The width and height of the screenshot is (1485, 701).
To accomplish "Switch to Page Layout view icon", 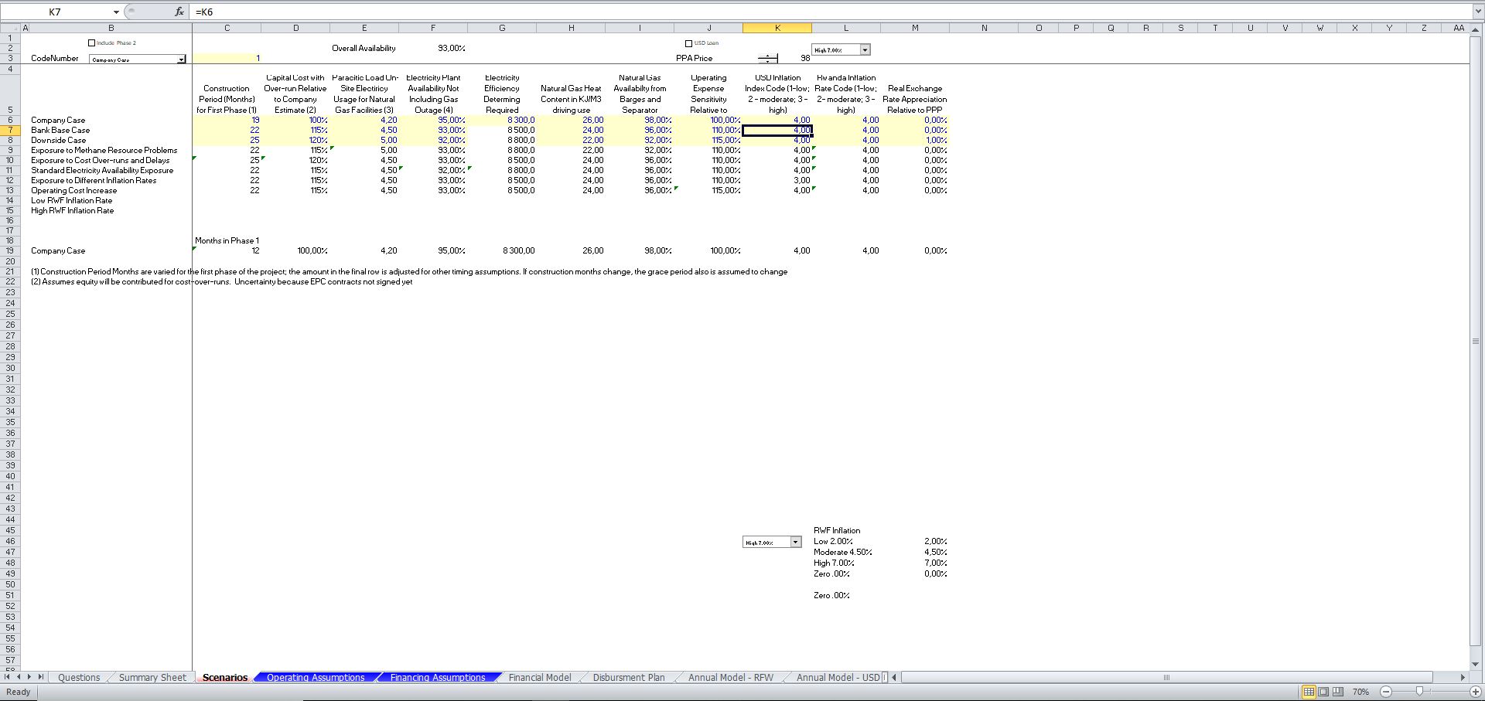I will (1323, 692).
